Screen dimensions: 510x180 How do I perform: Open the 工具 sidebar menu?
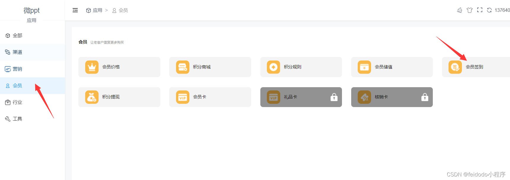(33, 119)
